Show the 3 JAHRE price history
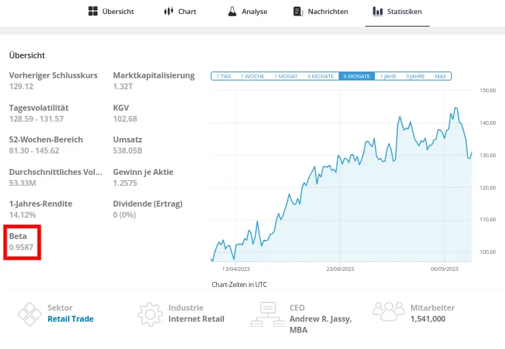 point(415,76)
